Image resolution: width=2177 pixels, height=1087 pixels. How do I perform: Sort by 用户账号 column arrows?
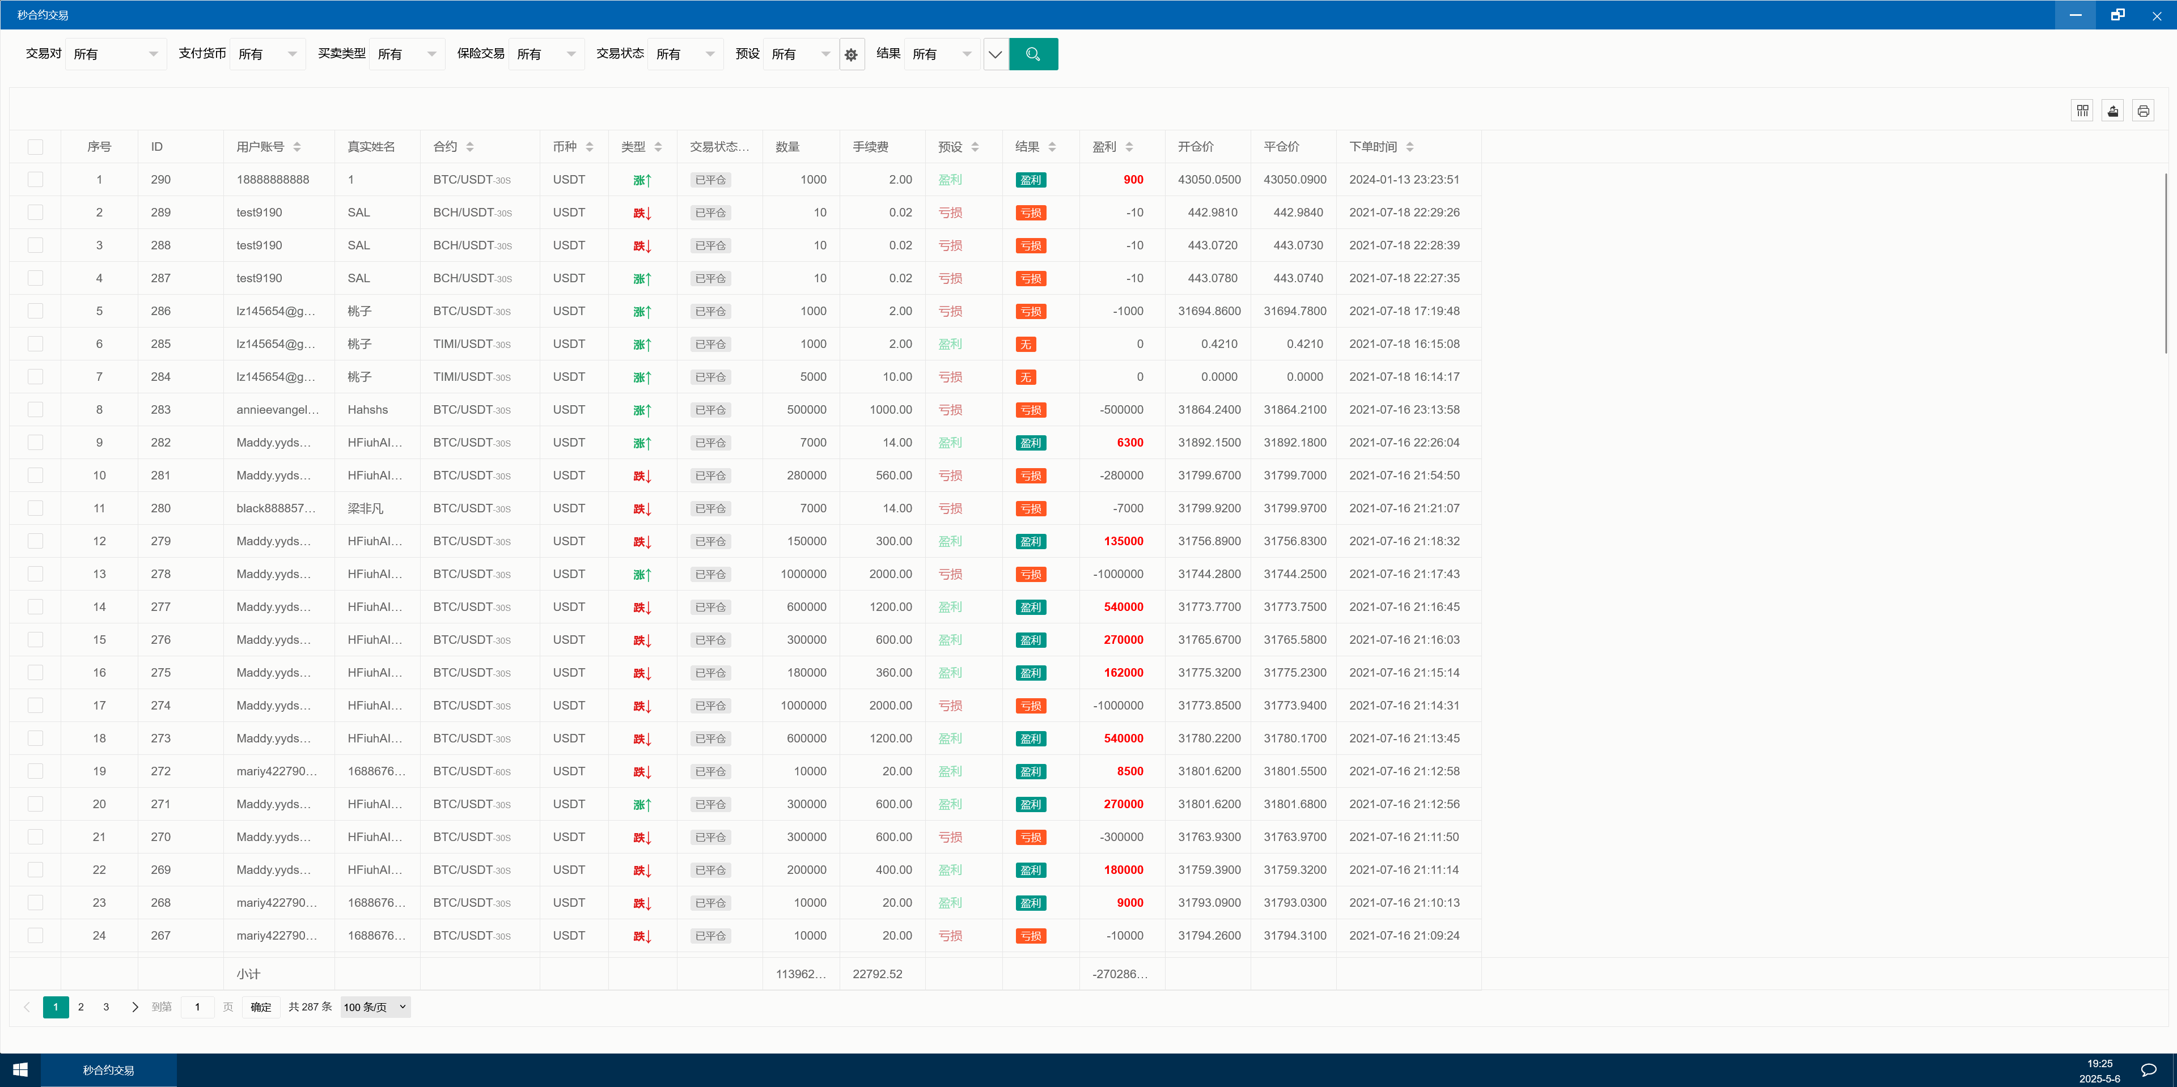click(x=297, y=147)
